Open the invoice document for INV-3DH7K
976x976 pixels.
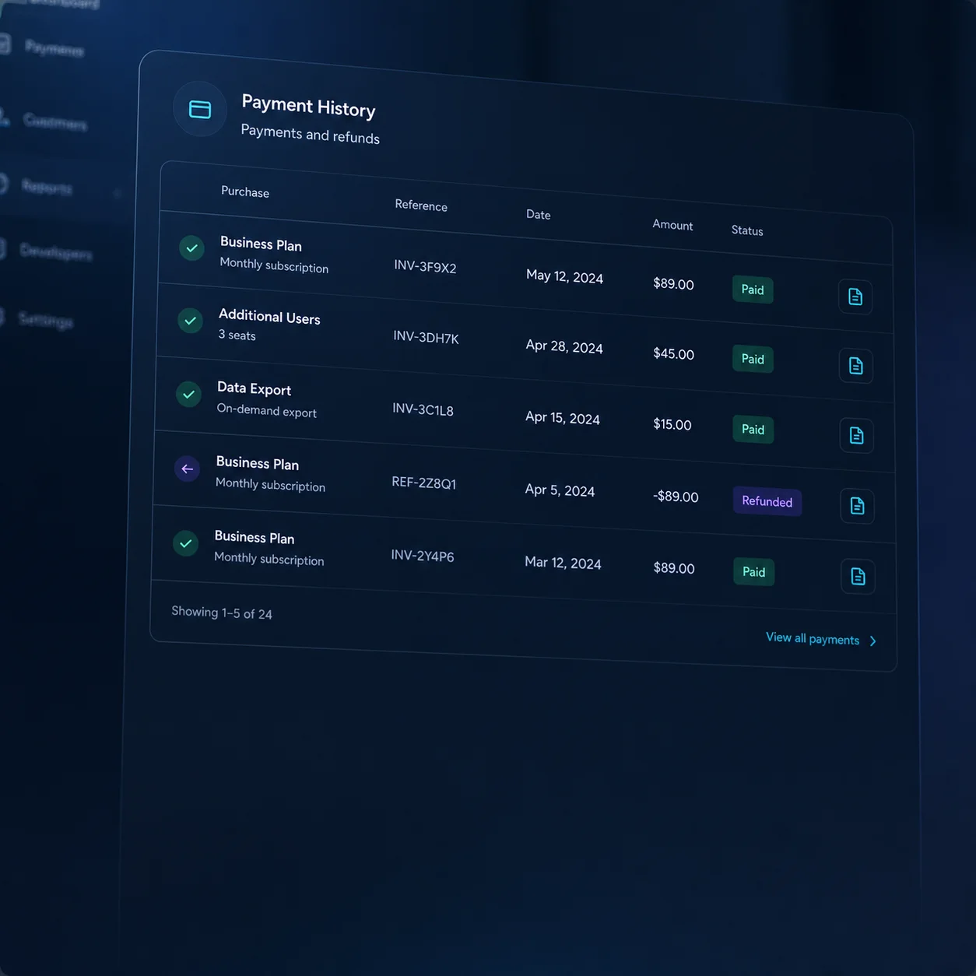pyautogui.click(x=856, y=366)
